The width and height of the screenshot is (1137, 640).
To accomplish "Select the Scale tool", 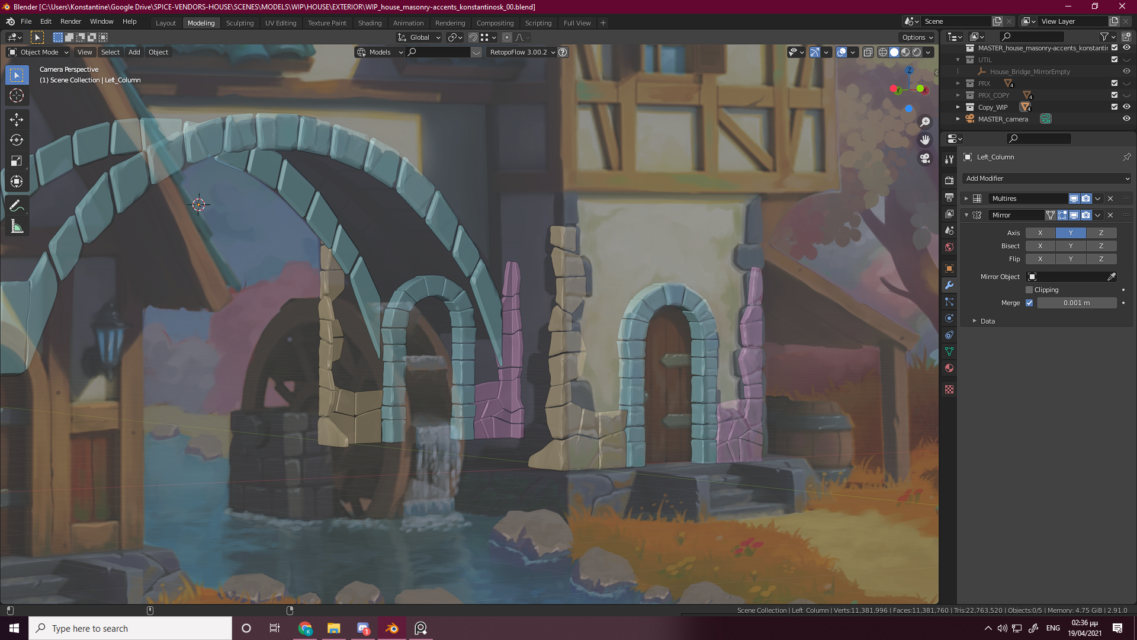I will [16, 161].
